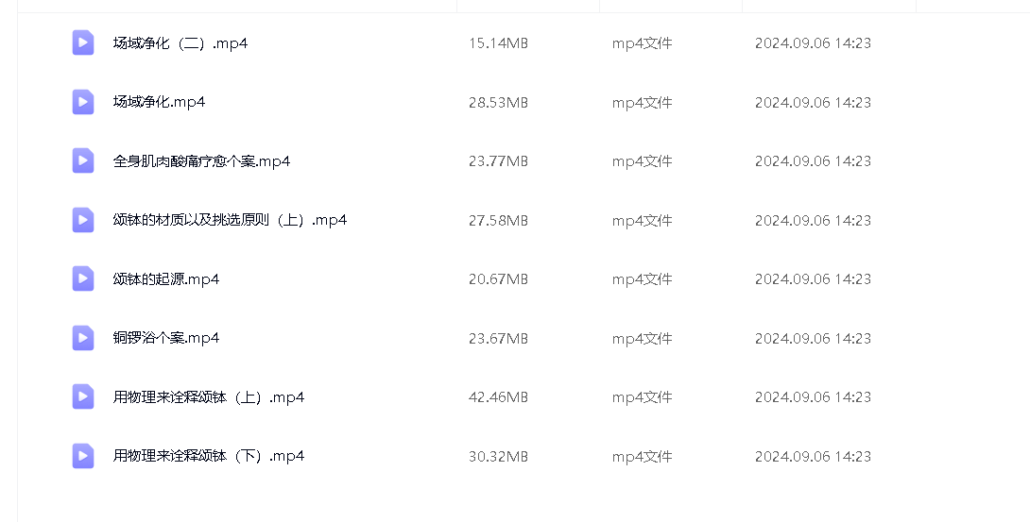1030x522 pixels.
Task: Open 用物理来诠释颂钵（上）.mp4 file name
Action: (209, 397)
